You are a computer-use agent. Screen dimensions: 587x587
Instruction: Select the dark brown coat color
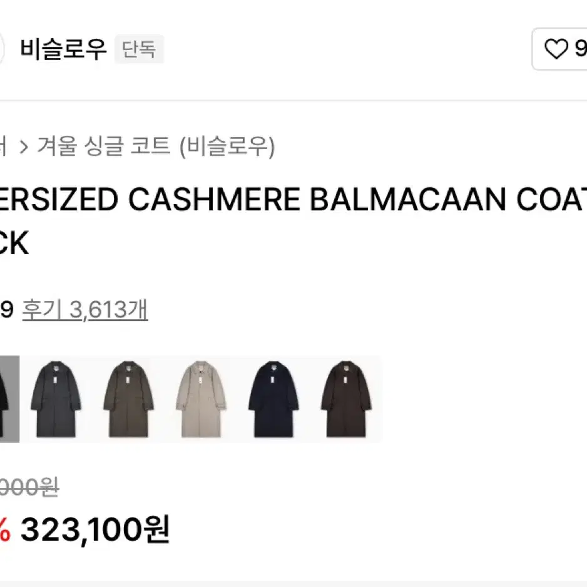pyautogui.click(x=346, y=399)
